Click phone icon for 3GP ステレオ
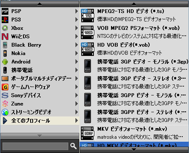 coord(88,83)
